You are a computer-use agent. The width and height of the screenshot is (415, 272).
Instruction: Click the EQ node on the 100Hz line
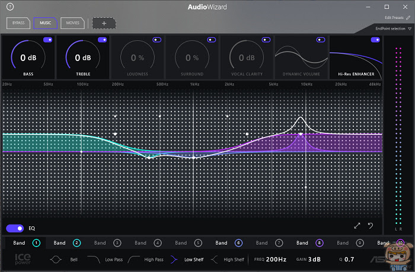[81, 152]
